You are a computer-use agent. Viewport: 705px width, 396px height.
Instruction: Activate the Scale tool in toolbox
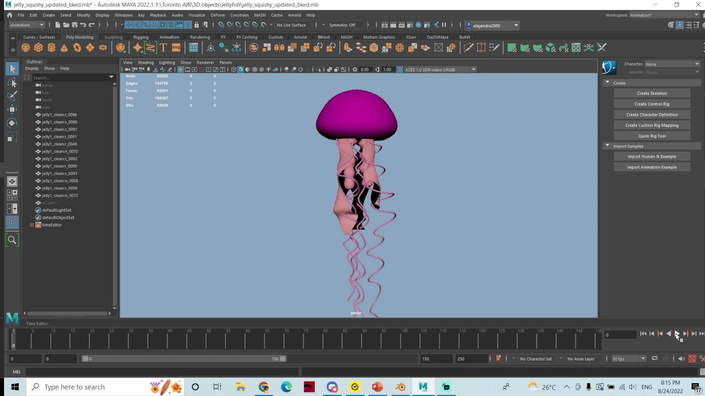click(12, 137)
